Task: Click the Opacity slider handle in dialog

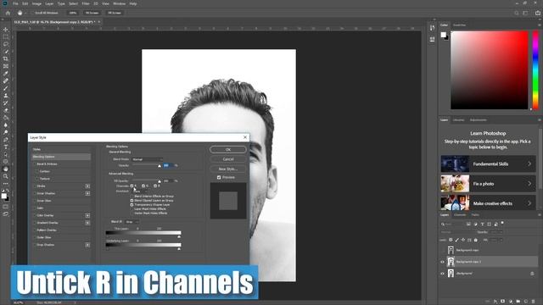Action: pos(160,166)
